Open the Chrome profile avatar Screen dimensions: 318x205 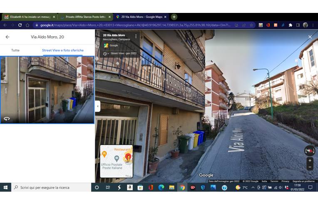(x=306, y=25)
